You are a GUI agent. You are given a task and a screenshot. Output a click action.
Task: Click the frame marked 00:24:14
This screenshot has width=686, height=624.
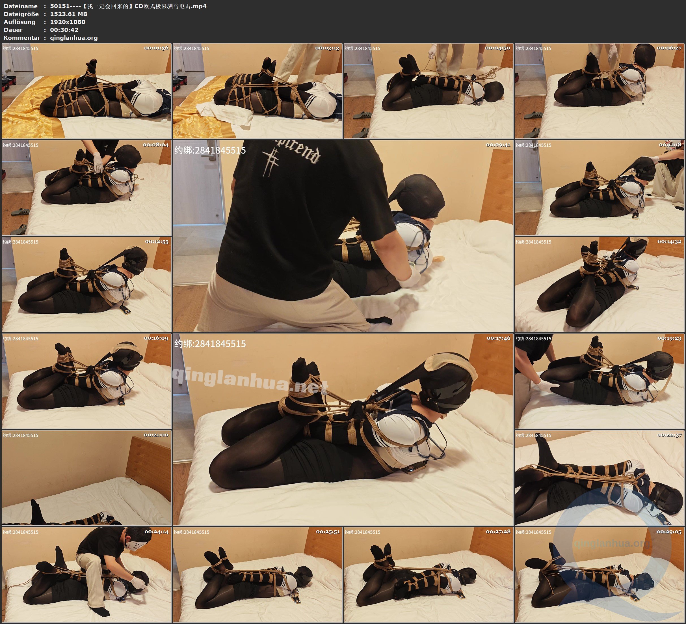[86, 574]
